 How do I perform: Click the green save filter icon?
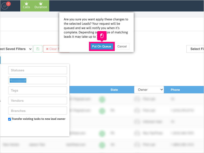pyautogui.click(x=38, y=49)
